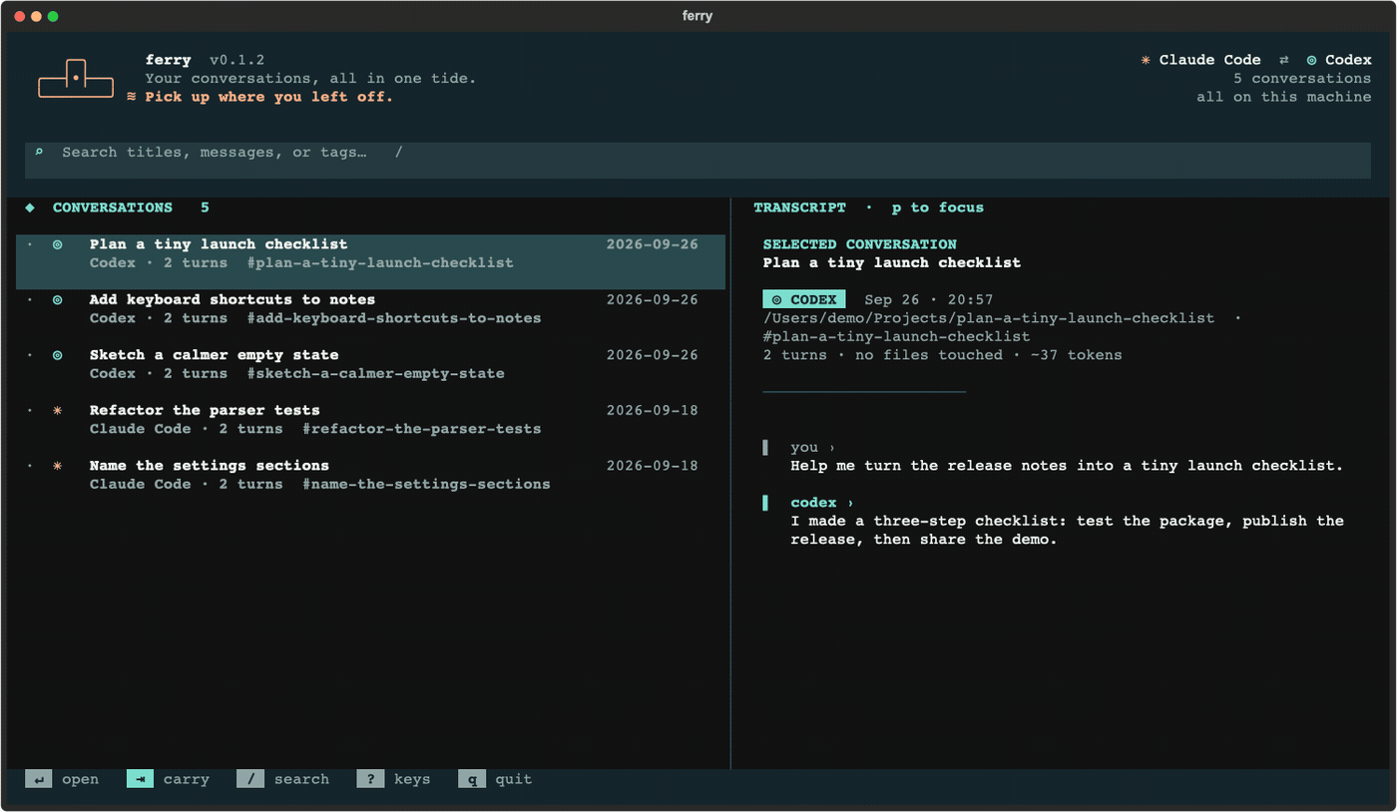Click '2 turns · no files touched · ~37 tokens'
Image resolution: width=1397 pixels, height=812 pixels.
[x=943, y=355]
